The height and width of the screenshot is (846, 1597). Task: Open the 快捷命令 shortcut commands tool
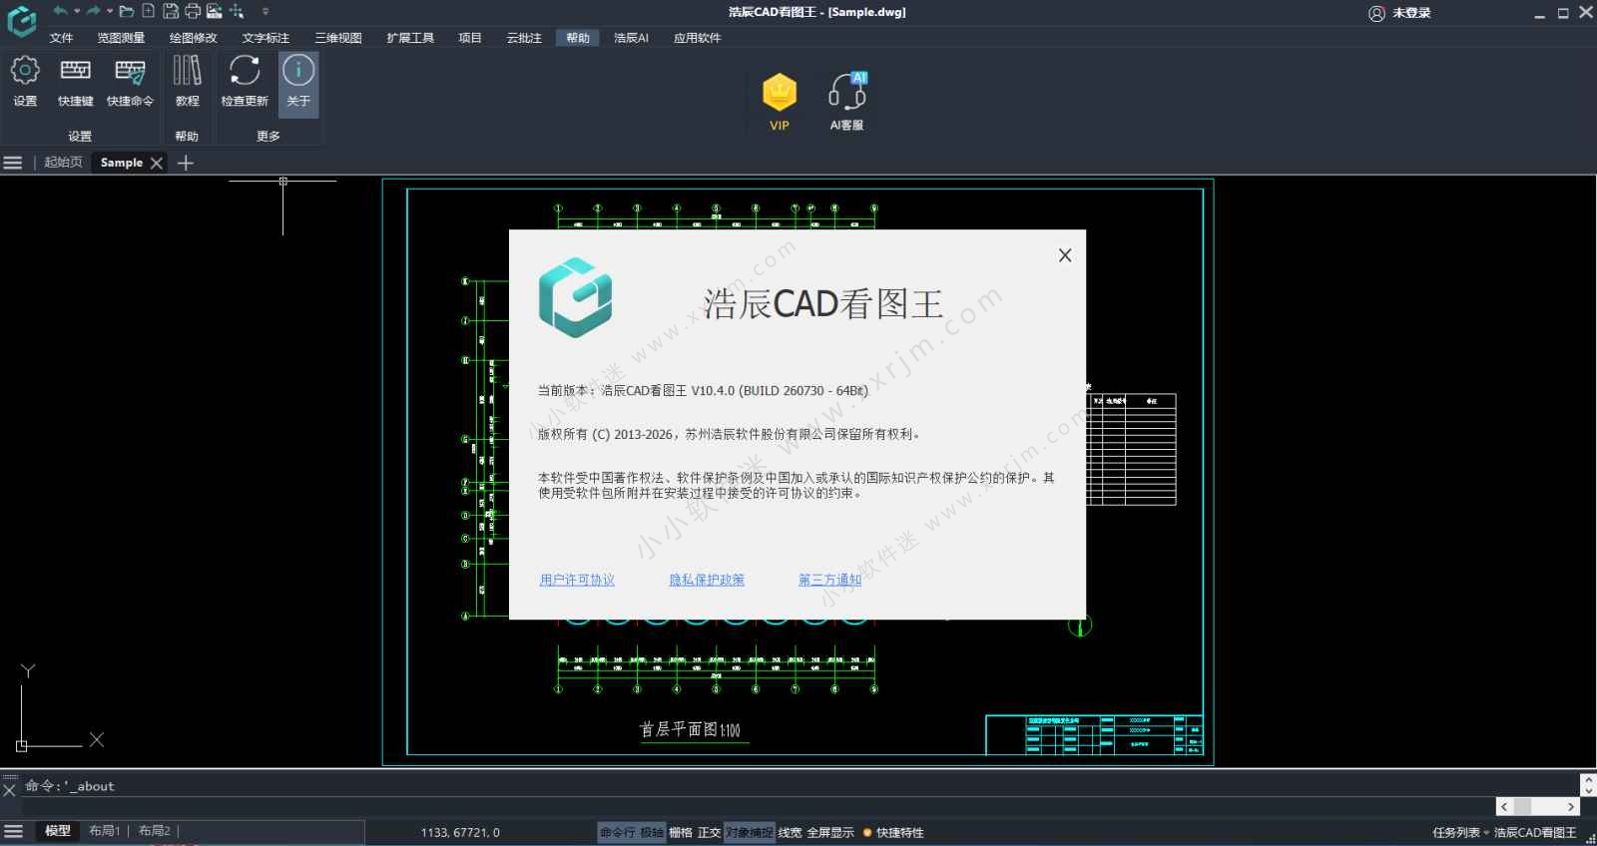(130, 83)
